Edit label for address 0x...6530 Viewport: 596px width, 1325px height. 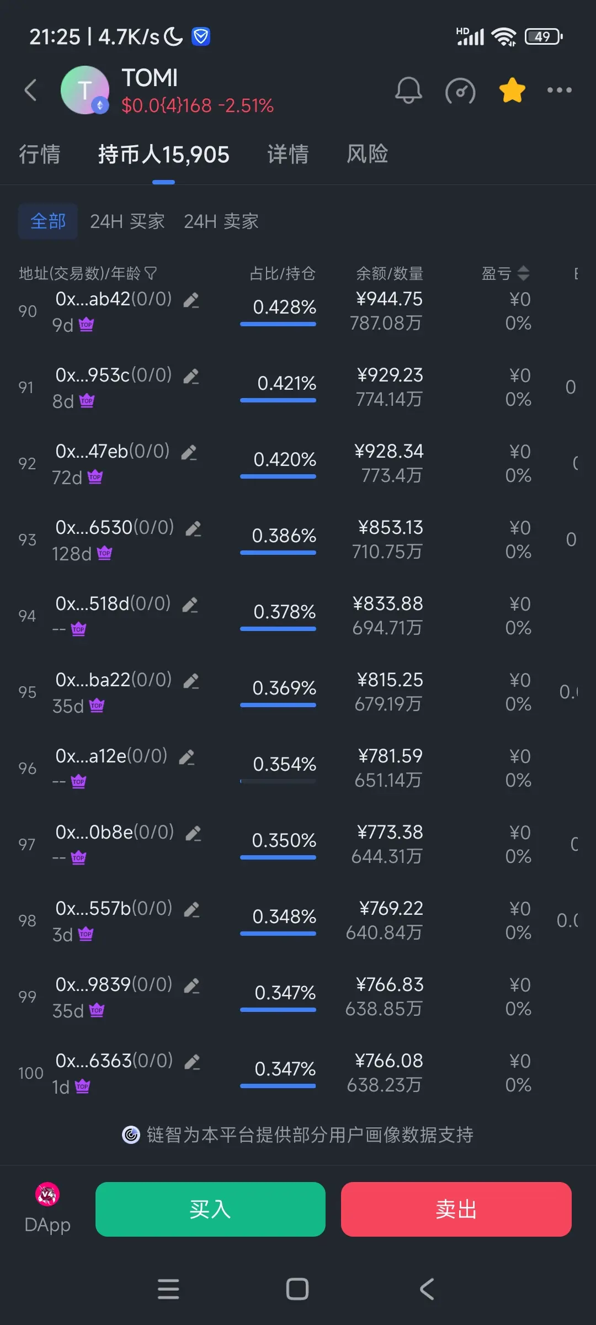[193, 529]
